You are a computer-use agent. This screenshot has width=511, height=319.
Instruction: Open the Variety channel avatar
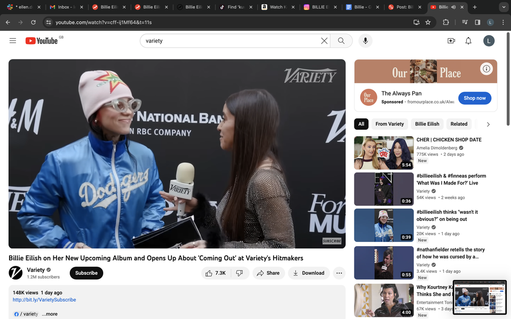pyautogui.click(x=15, y=273)
